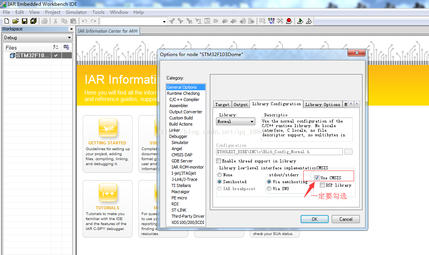The height and width of the screenshot is (255, 429).
Task: Select Linker in the Category list
Action: coord(175,130)
